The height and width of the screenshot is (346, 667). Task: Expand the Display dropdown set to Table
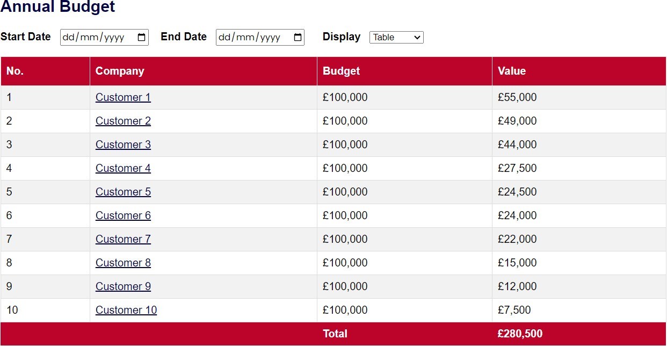(x=396, y=37)
